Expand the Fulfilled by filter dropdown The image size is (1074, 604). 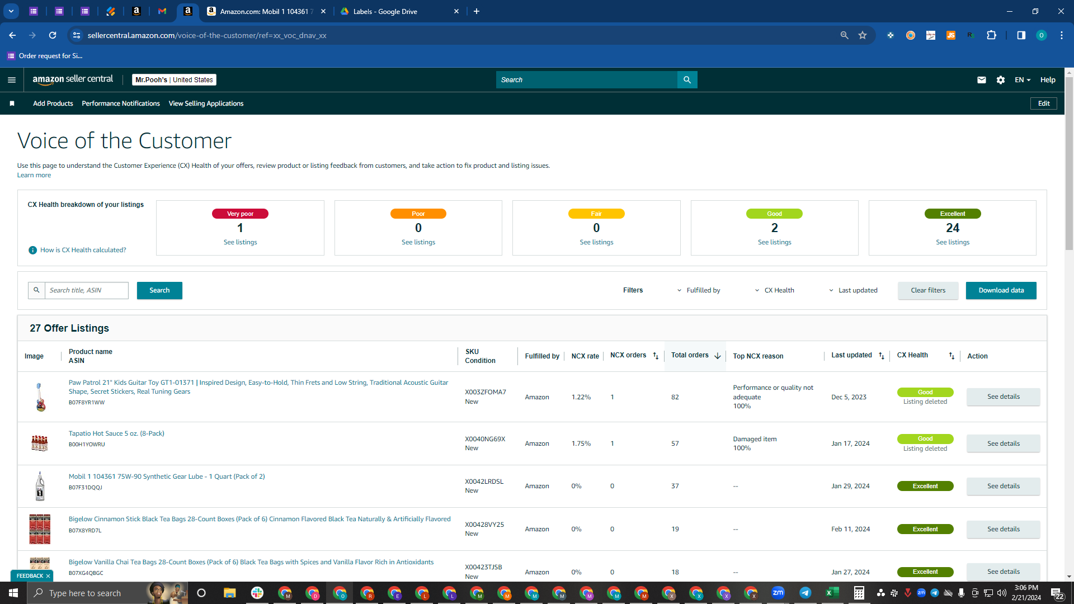coord(699,290)
